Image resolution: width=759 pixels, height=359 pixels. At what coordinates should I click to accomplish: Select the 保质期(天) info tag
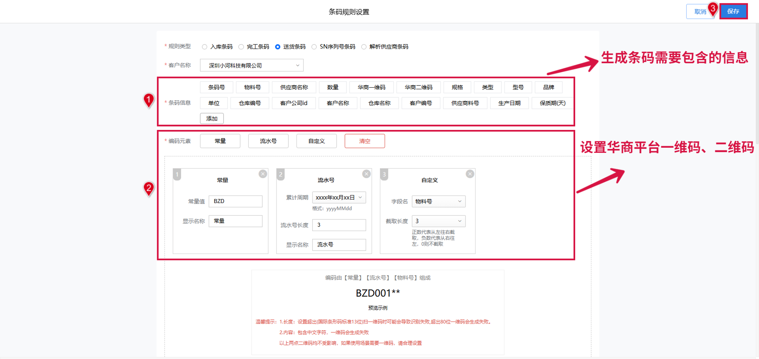(553, 103)
